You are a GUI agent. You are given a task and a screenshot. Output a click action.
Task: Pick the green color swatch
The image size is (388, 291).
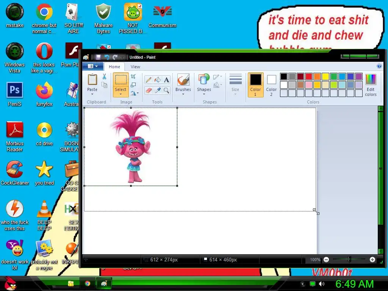pos(334,77)
